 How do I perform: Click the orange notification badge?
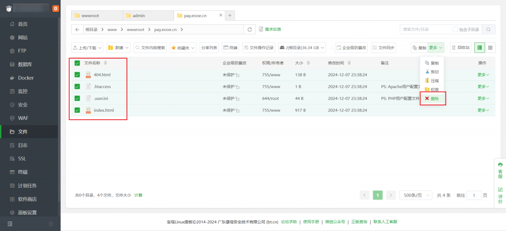click(55, 8)
